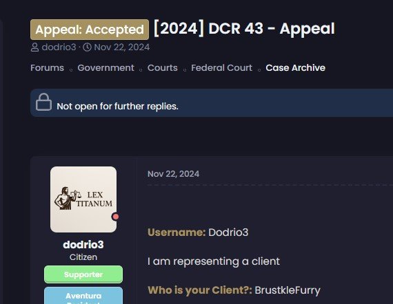Go to the Government breadcrumb
The width and height of the screenshot is (393, 304).
click(105, 68)
